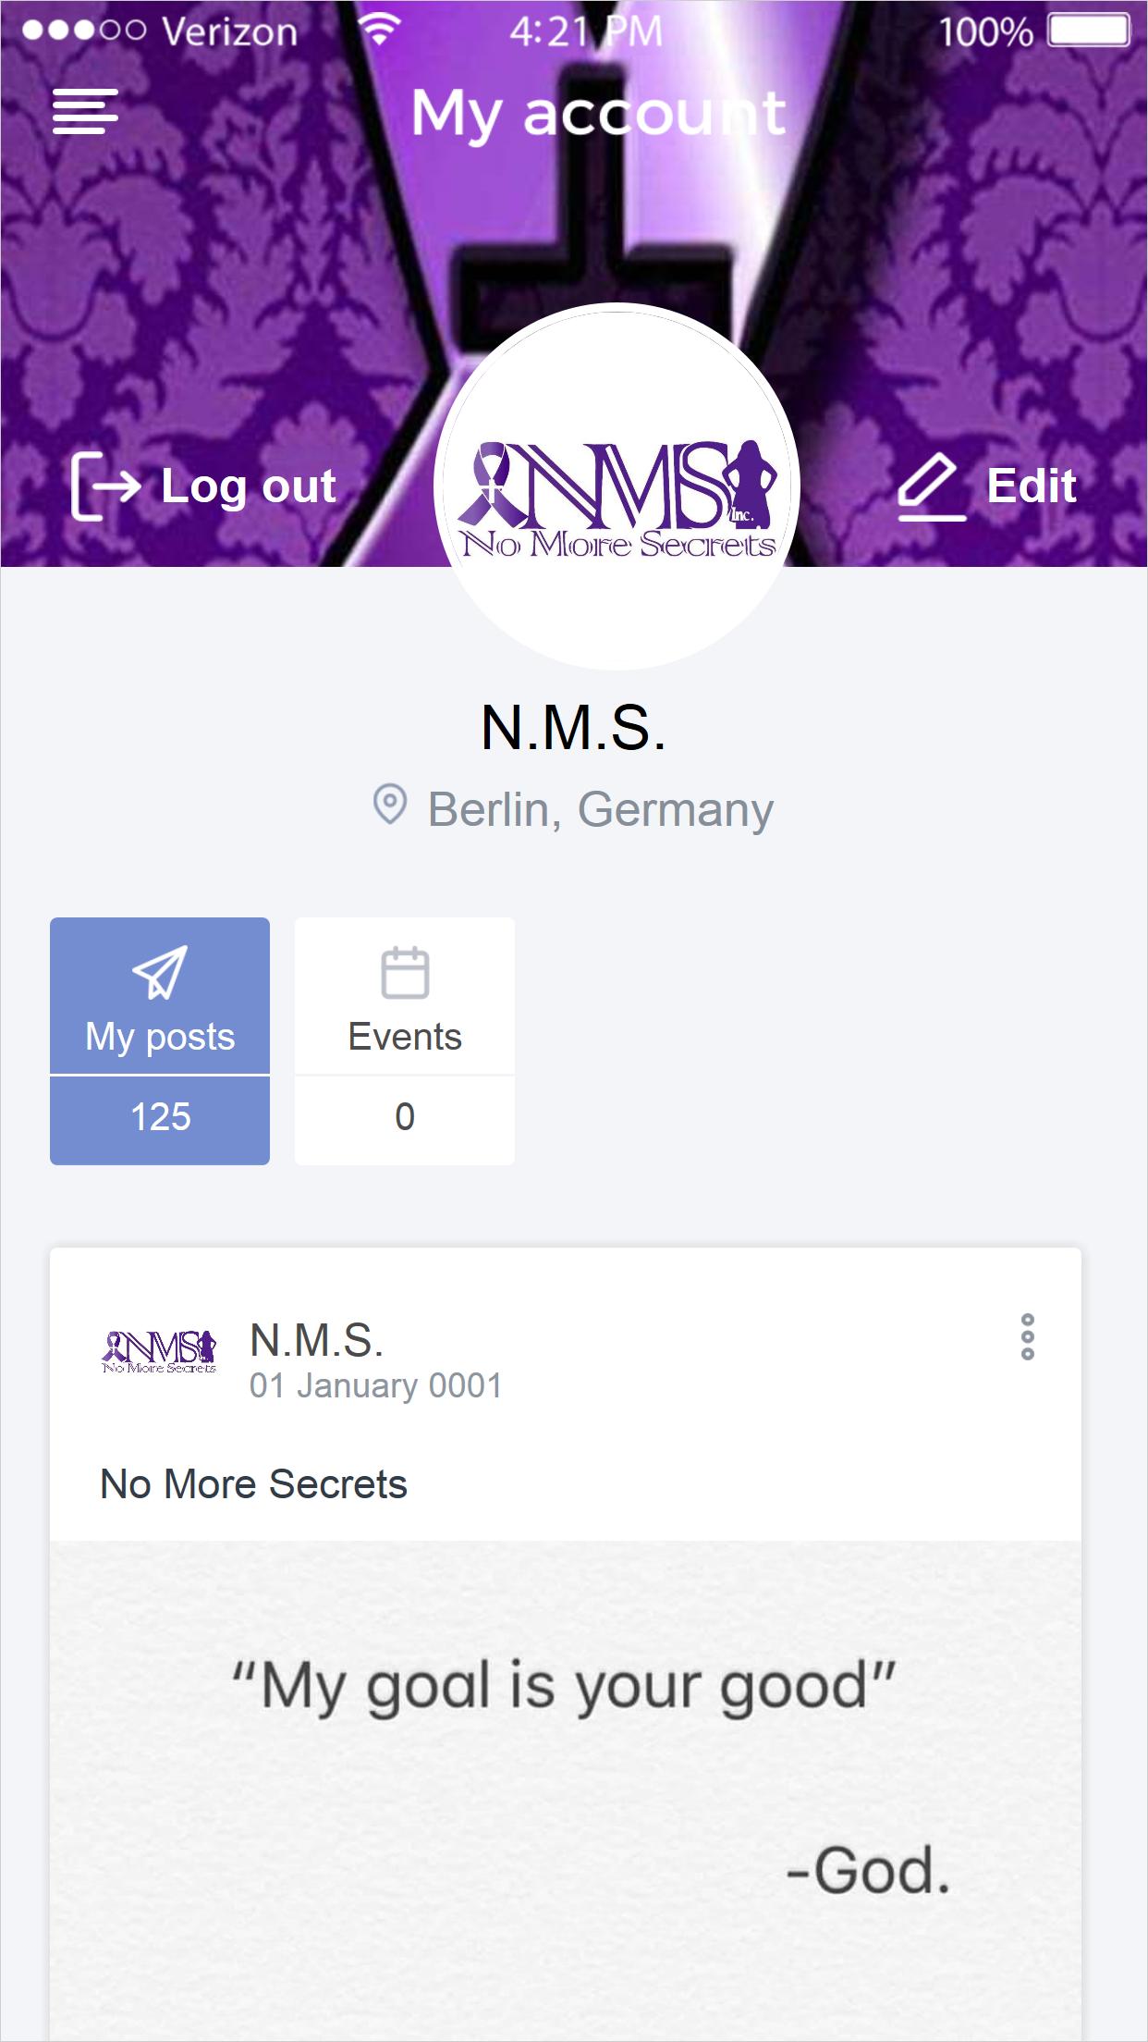This screenshot has width=1148, height=2042.
Task: Click the calendar icon in Events
Action: (405, 973)
